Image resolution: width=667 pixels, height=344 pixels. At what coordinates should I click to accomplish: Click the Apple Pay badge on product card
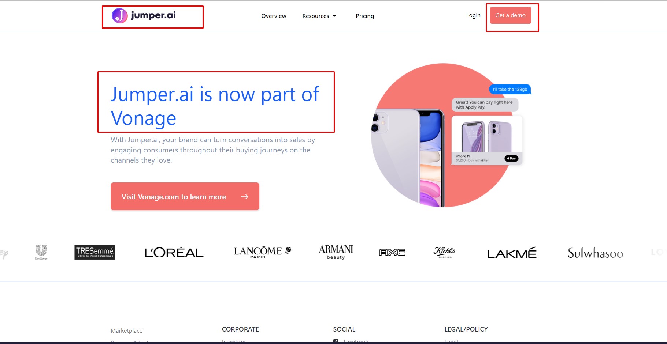pos(511,158)
